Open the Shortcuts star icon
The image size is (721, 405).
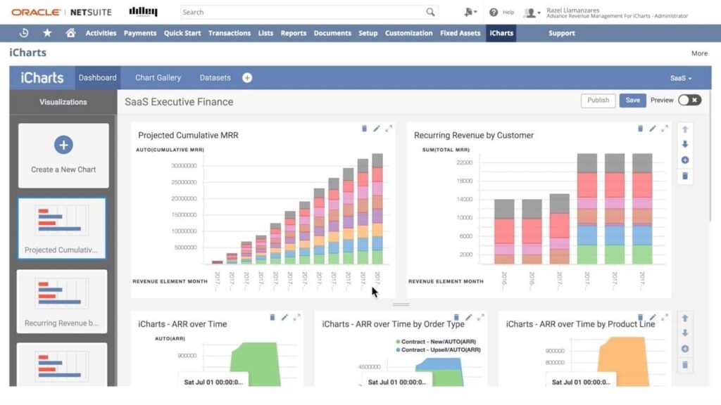click(47, 32)
